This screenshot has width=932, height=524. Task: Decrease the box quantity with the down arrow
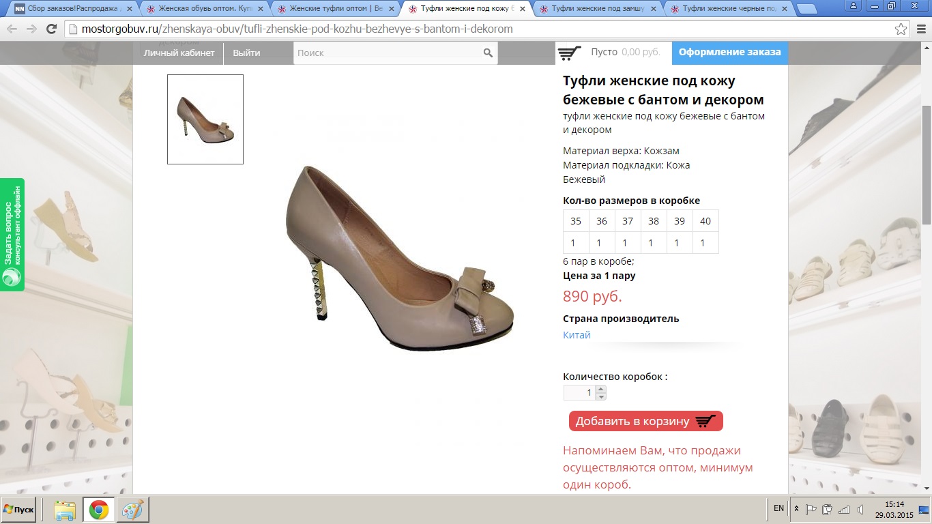click(600, 396)
